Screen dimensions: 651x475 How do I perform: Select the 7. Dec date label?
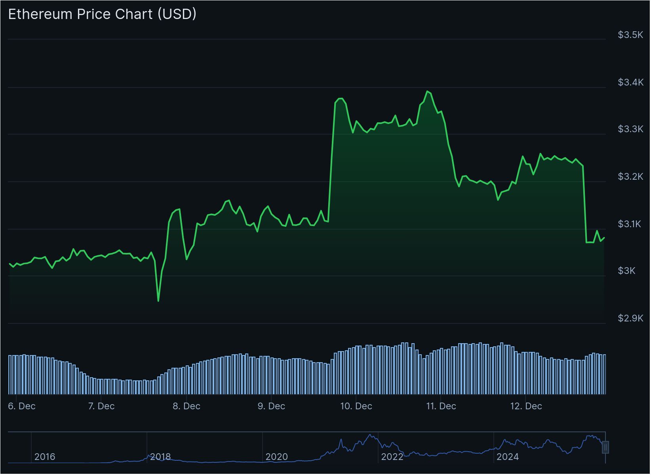click(101, 406)
